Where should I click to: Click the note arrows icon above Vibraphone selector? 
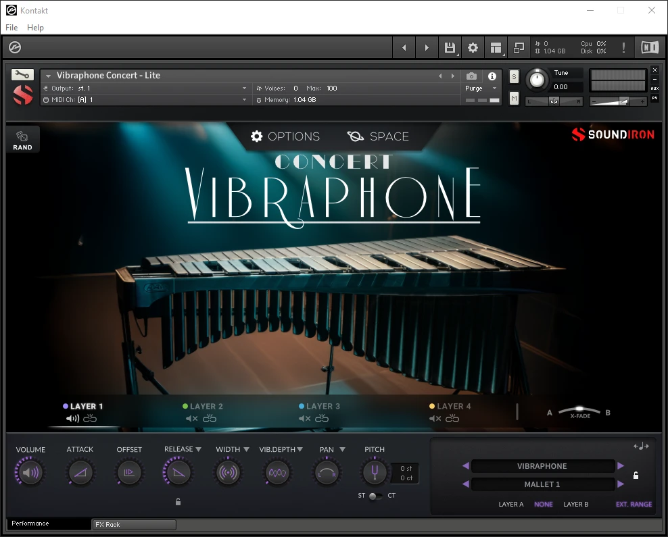point(641,446)
